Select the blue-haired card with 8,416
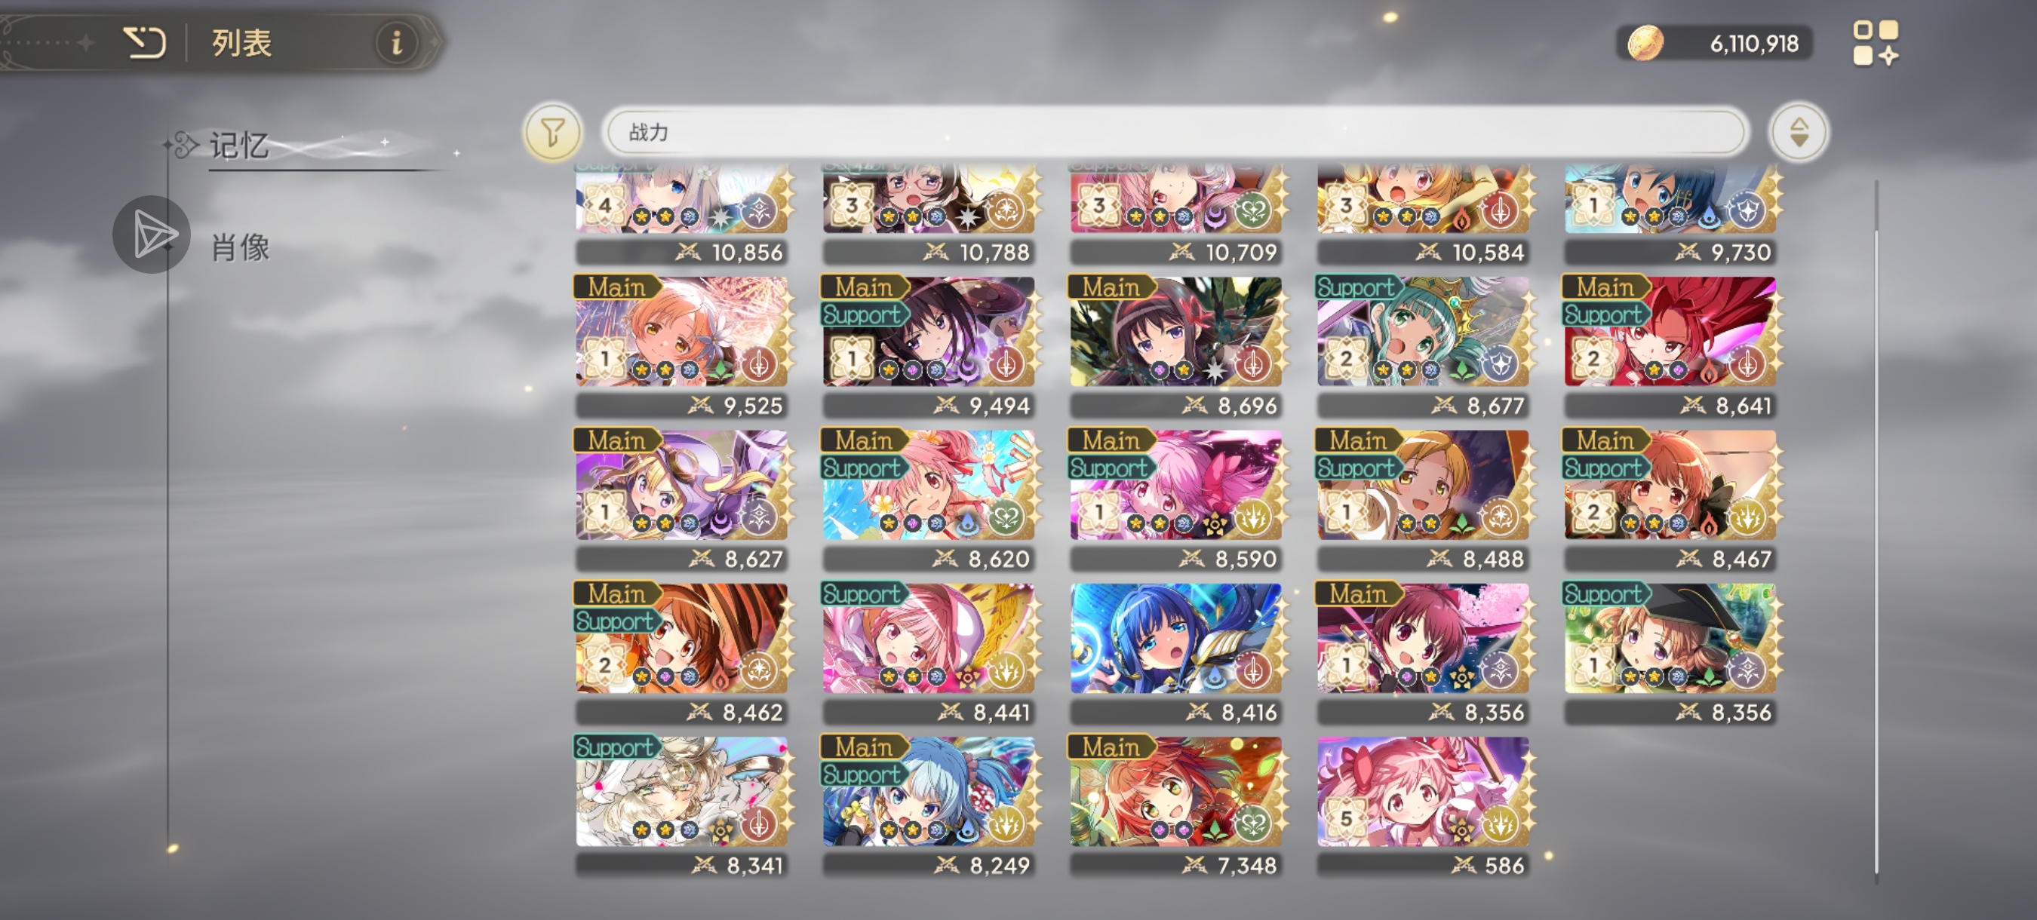The image size is (2037, 920). pyautogui.click(x=1177, y=653)
